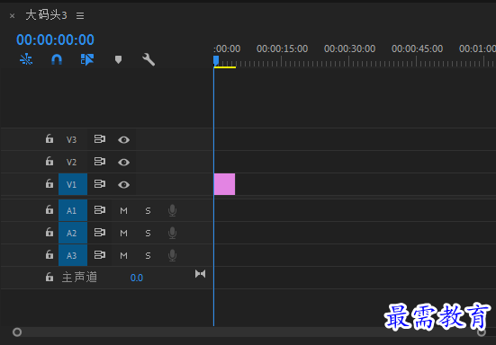
Task: Toggle sync lock on V1
Action: (100, 183)
